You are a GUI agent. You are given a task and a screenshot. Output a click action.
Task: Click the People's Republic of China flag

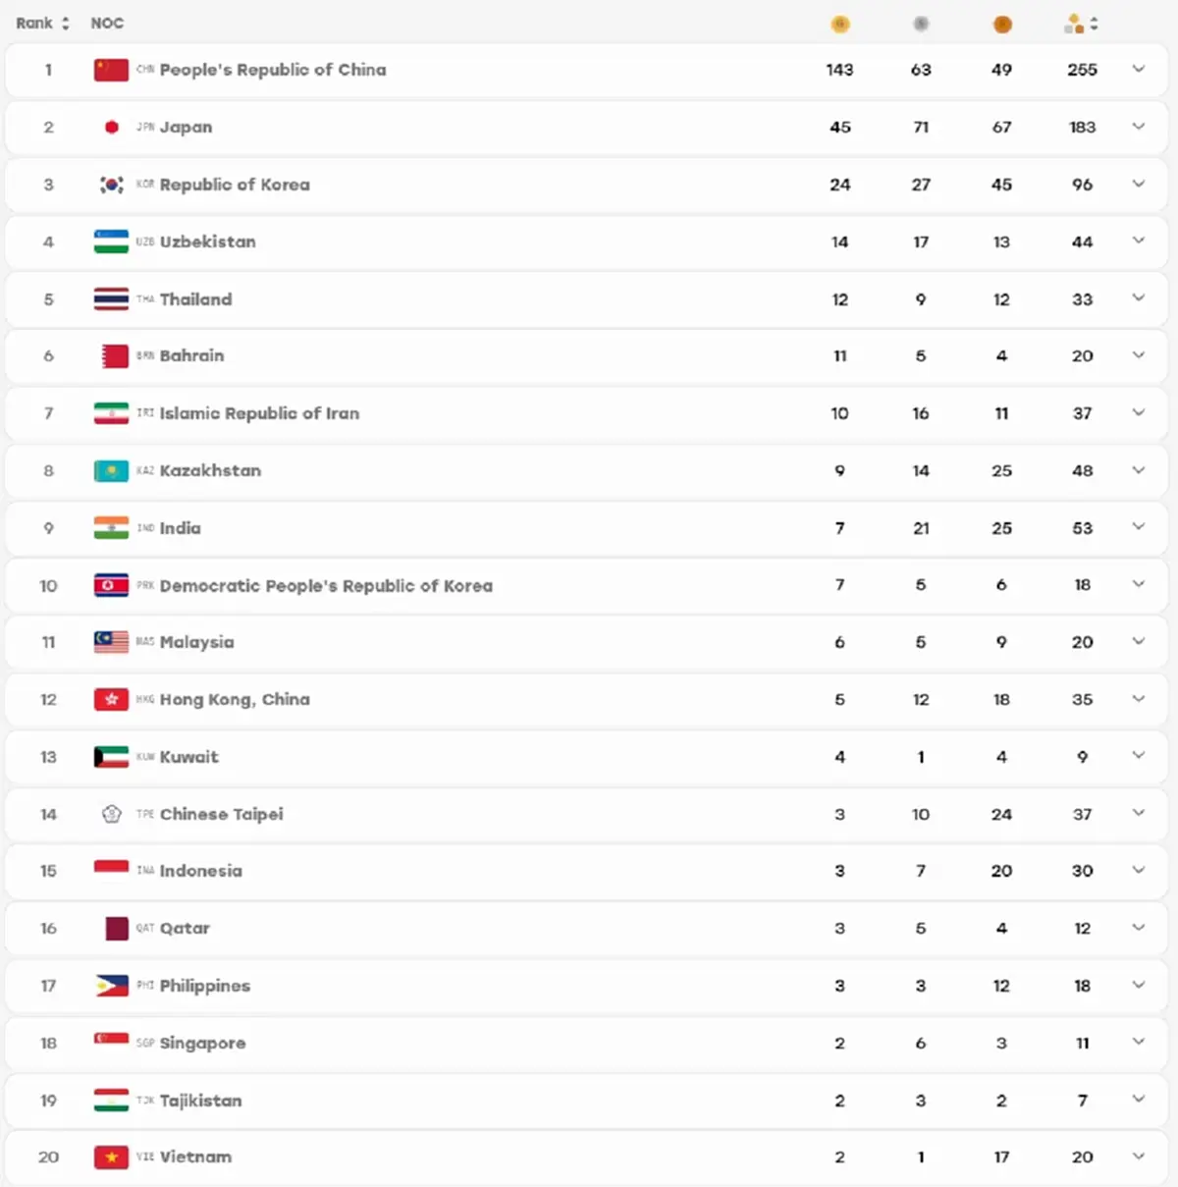[111, 70]
